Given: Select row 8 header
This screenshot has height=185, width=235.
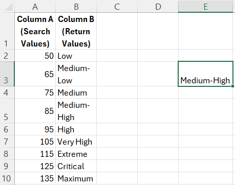Looking at the screenshot, I should pos(7,154).
